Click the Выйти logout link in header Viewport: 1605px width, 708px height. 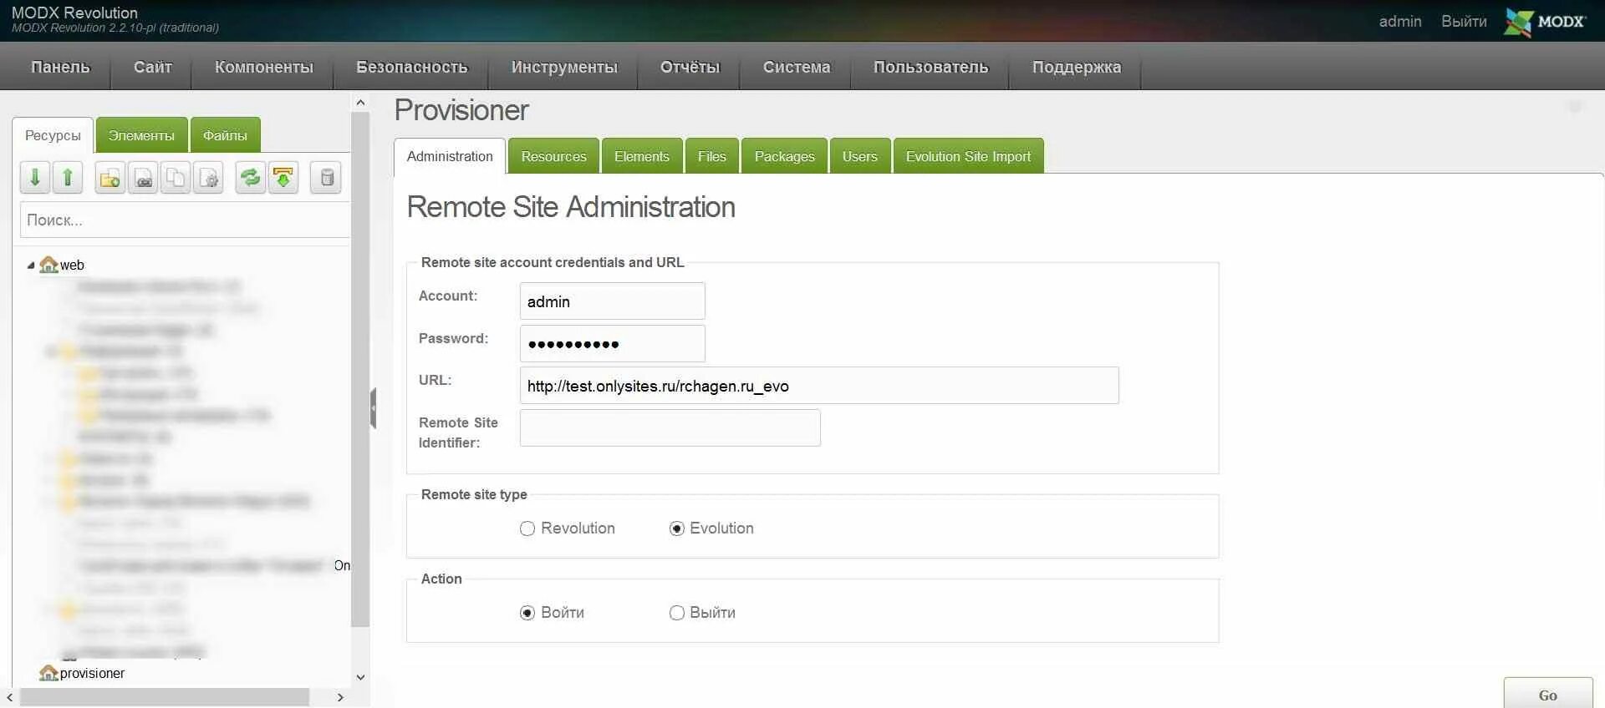[x=1464, y=21]
